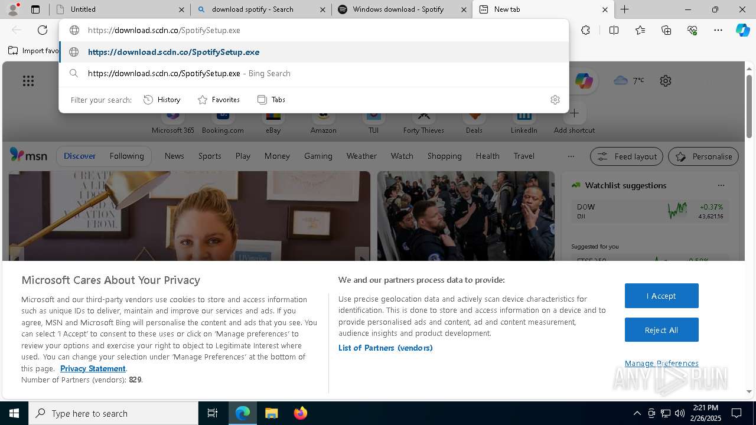The image size is (756, 425).
Task: Open the Gaming category
Action: (x=318, y=156)
